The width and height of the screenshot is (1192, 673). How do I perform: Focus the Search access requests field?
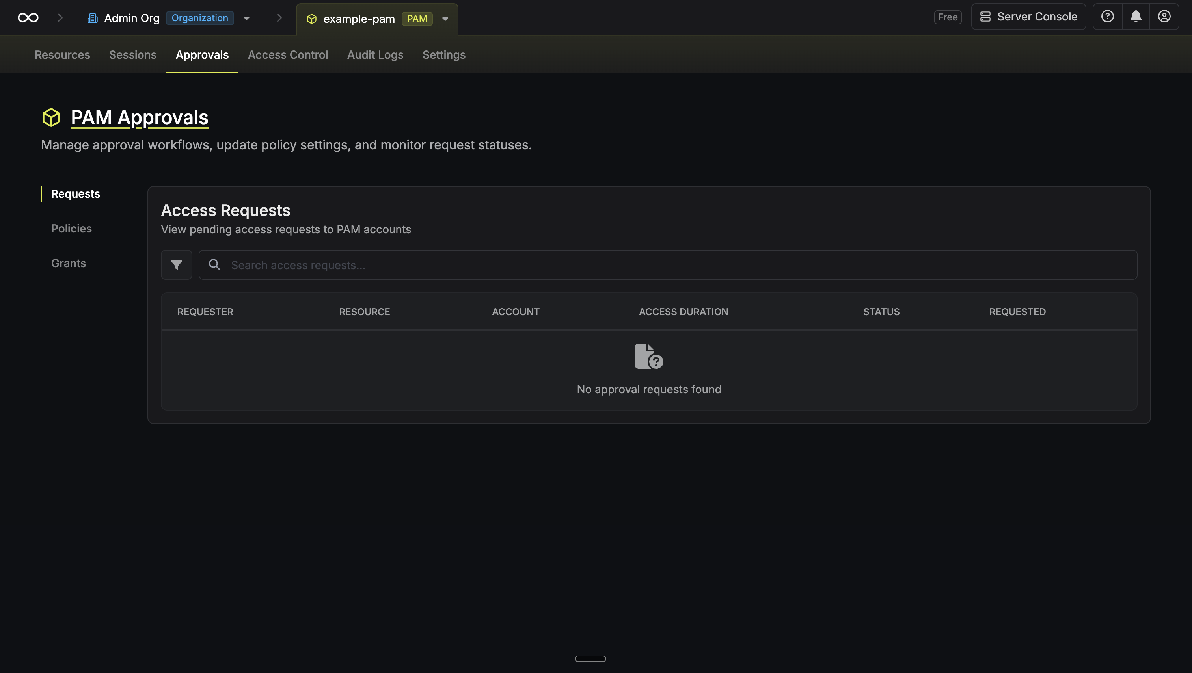click(668, 264)
